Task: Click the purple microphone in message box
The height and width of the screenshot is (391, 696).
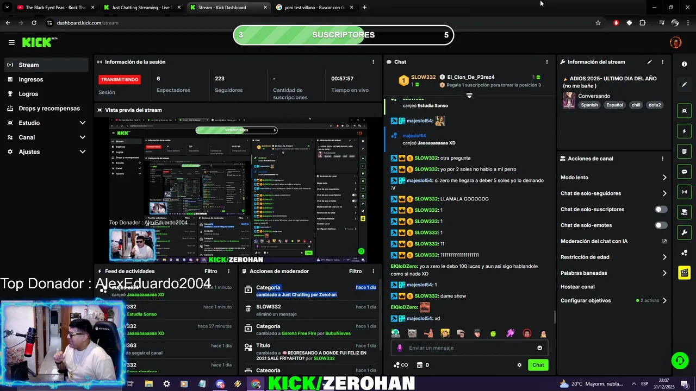Action: (x=400, y=348)
